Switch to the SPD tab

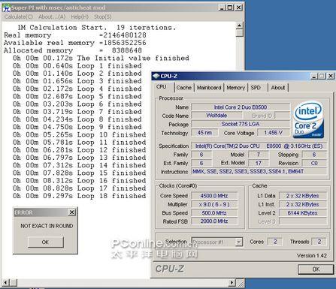pos(256,88)
